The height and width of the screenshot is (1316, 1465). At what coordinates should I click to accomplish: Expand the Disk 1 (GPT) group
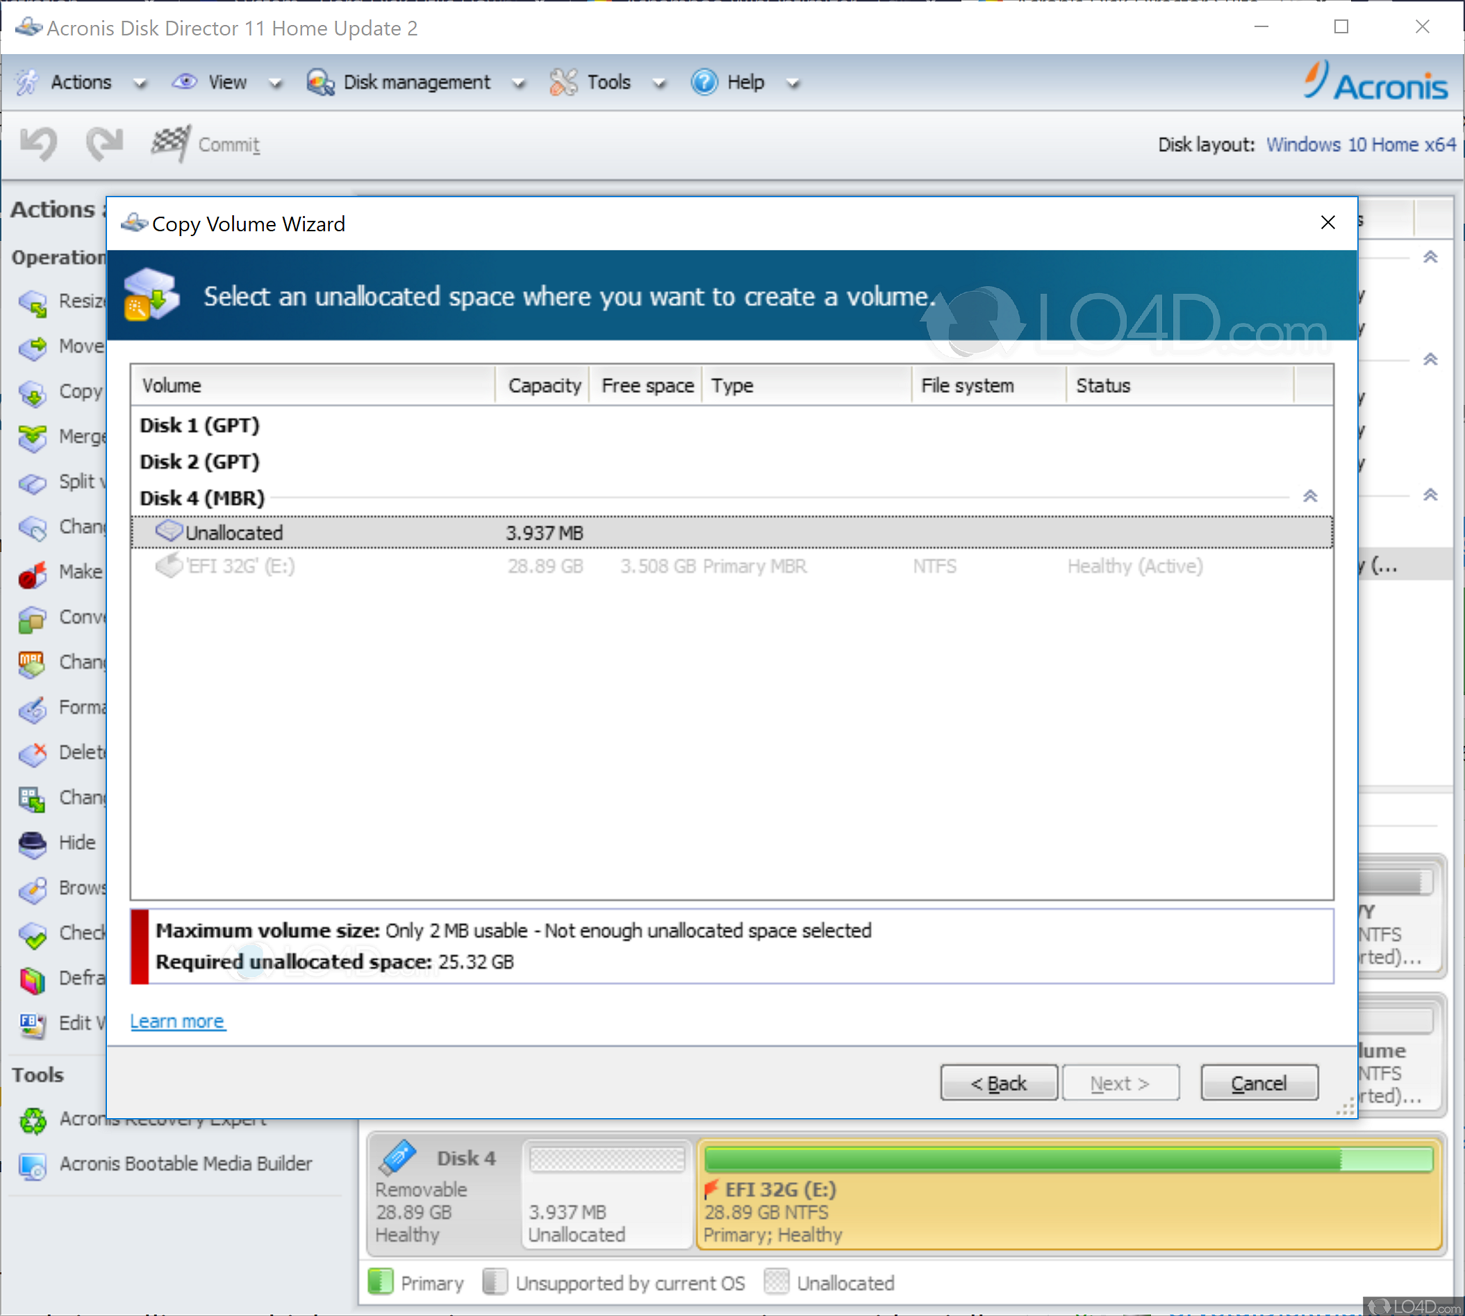click(199, 426)
